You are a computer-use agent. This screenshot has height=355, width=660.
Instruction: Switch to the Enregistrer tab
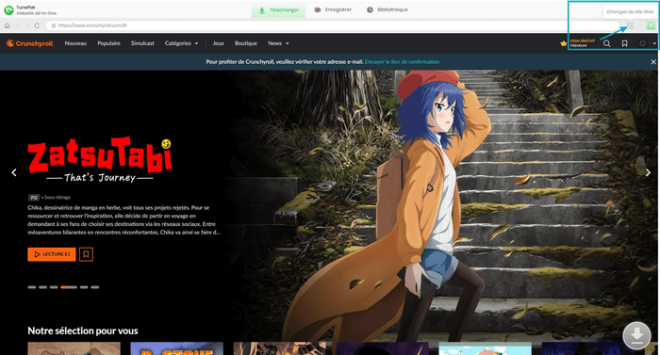pyautogui.click(x=333, y=9)
